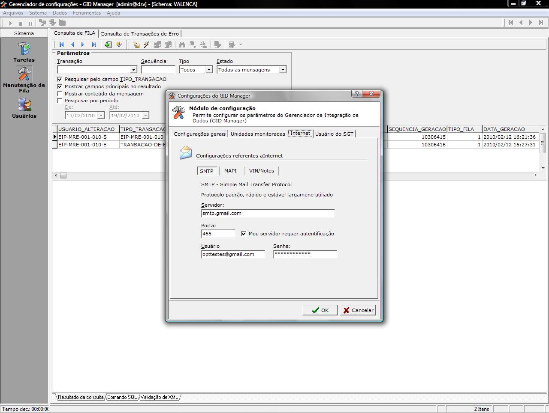
Task: Click the green add record icon
Action: coord(108,45)
